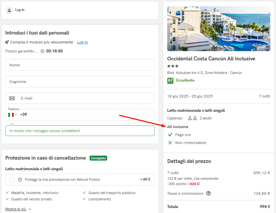Click checkmark beside Malattia, Incidente, Infortunio
Viewport: 276px width, 213px height.
pyautogui.click(x=7, y=192)
